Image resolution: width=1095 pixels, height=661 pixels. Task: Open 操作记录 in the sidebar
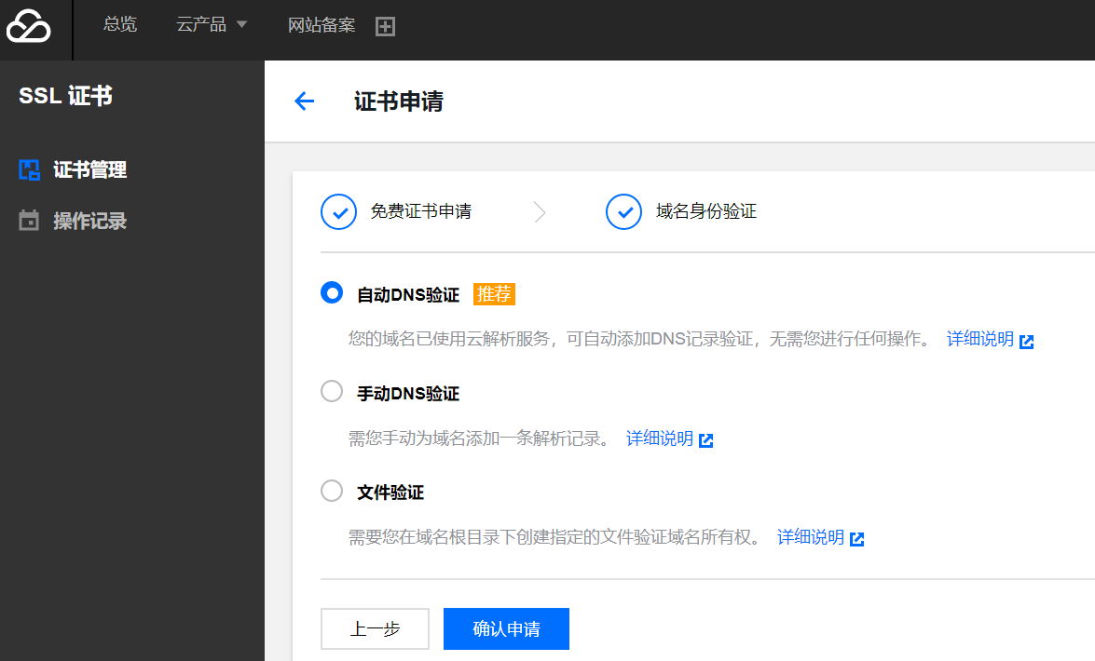pyautogui.click(x=90, y=222)
